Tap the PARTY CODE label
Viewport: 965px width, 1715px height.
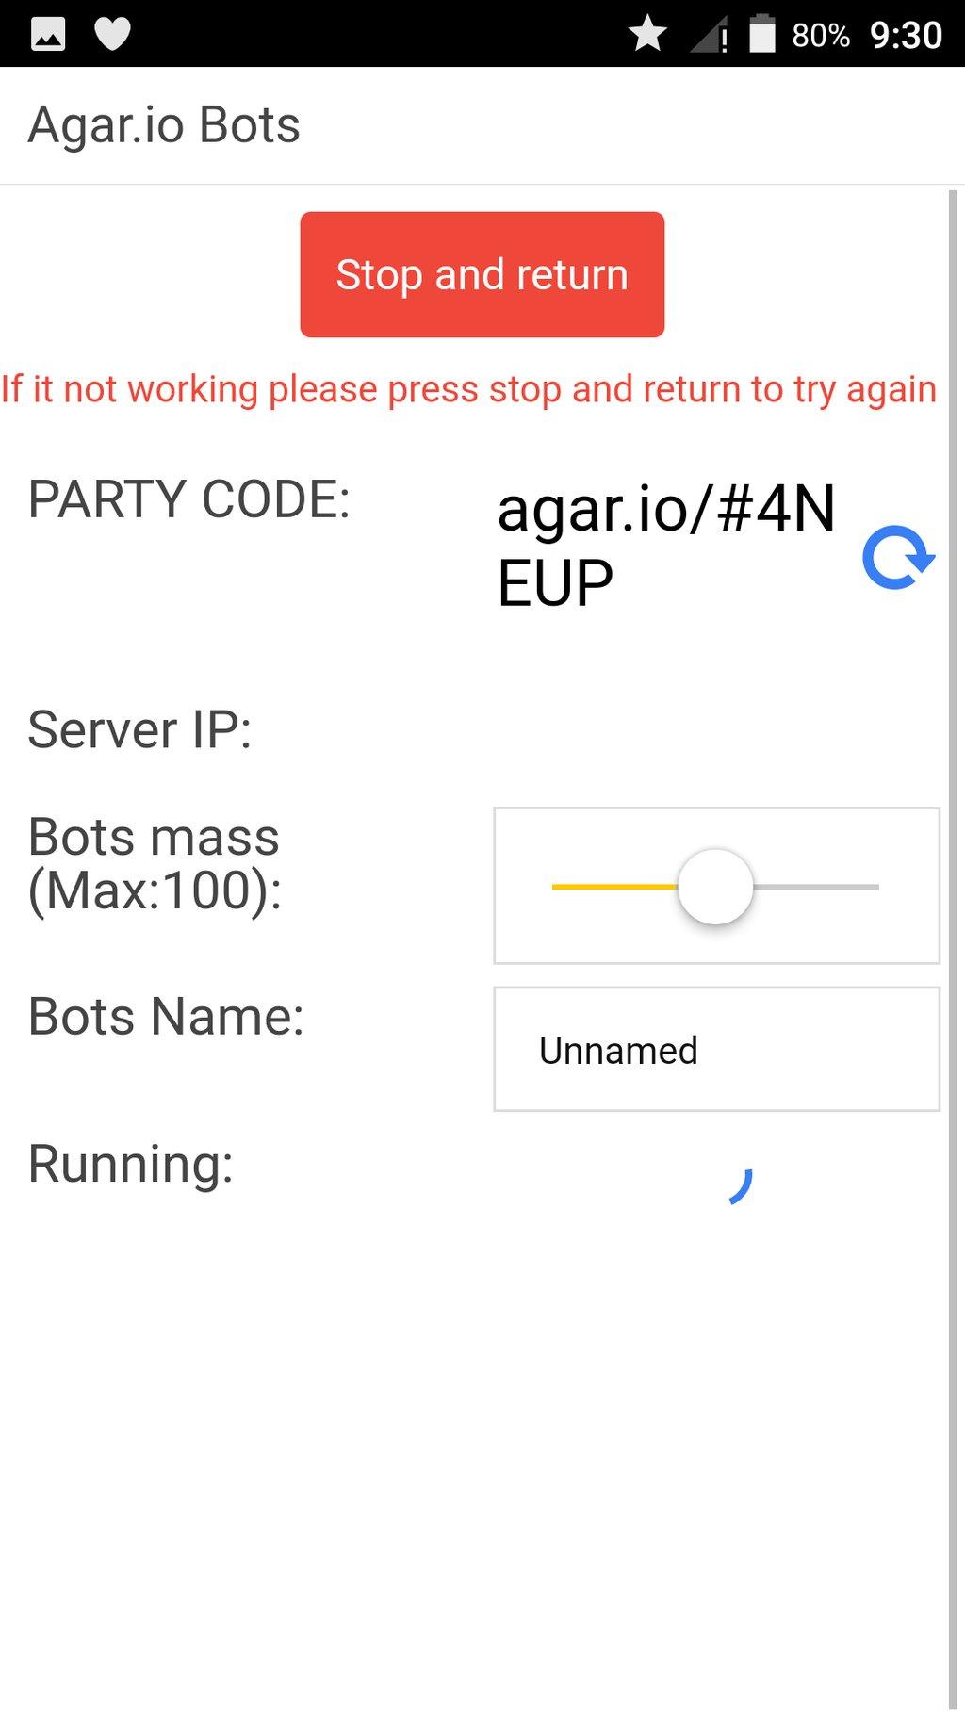click(x=189, y=498)
